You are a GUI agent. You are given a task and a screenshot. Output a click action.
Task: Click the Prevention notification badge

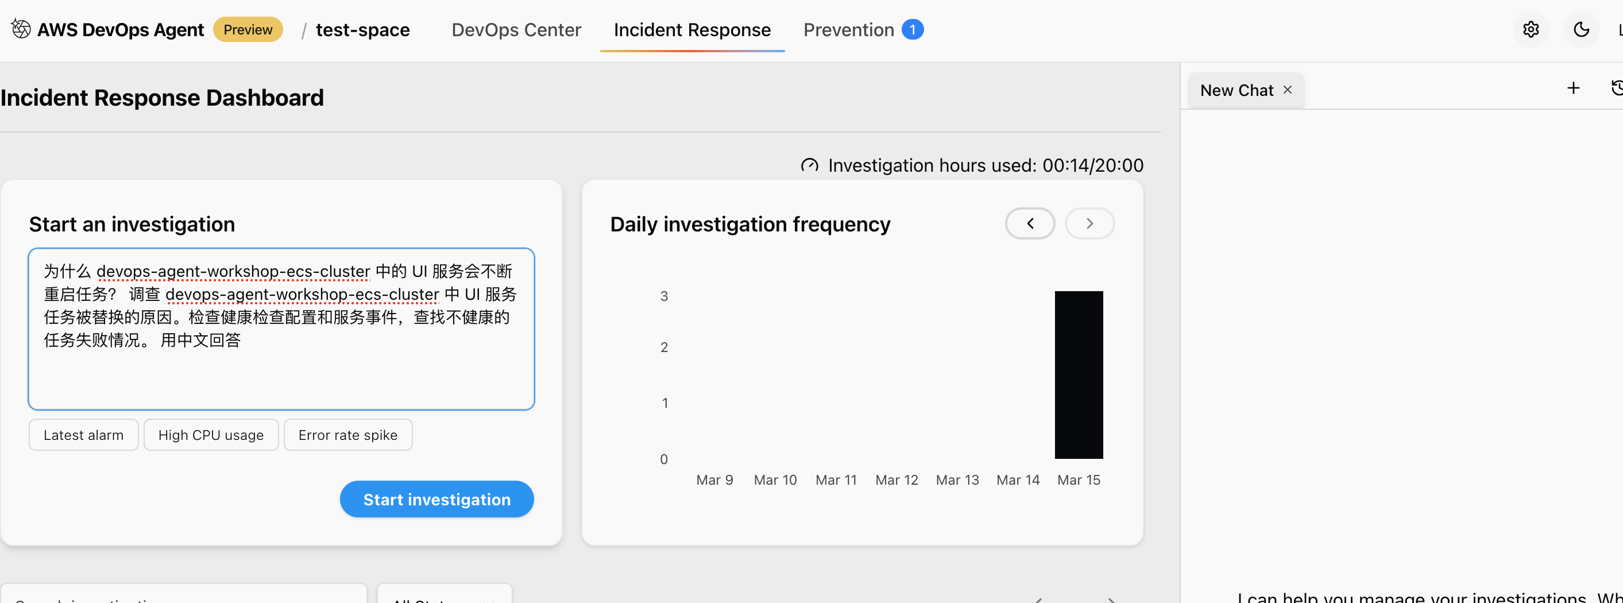pos(913,30)
